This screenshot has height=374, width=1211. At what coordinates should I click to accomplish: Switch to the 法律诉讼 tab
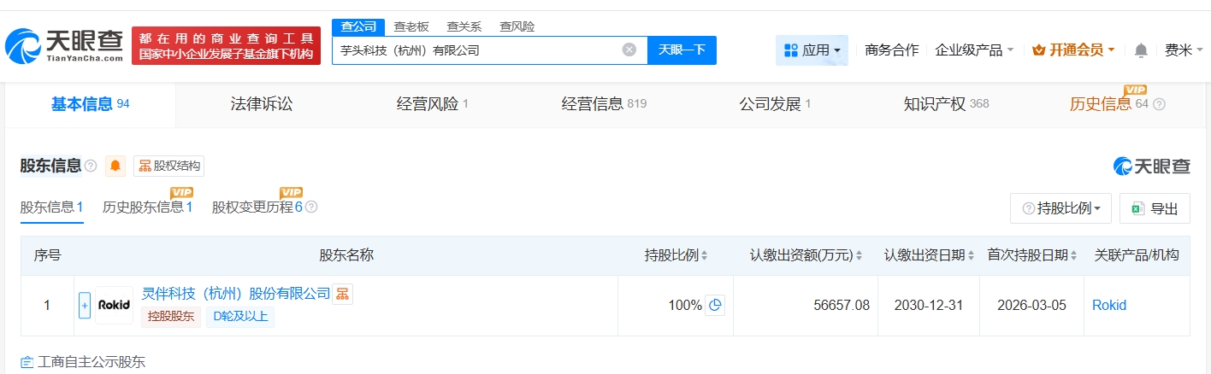261,104
